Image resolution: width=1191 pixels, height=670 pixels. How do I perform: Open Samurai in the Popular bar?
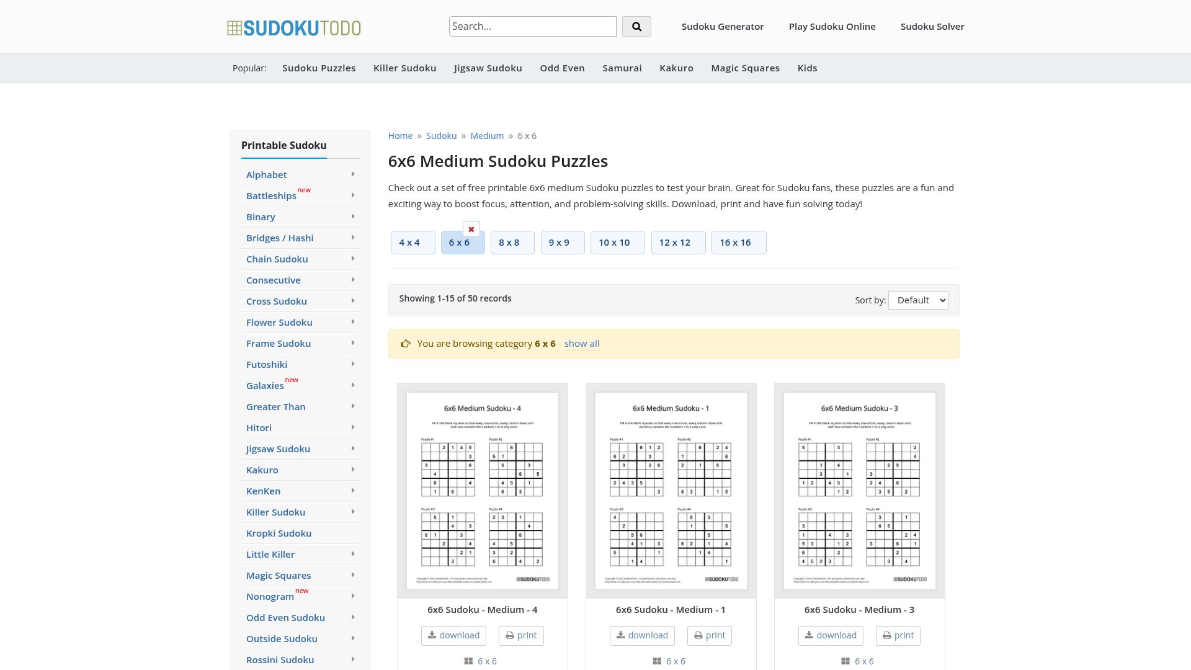622,68
